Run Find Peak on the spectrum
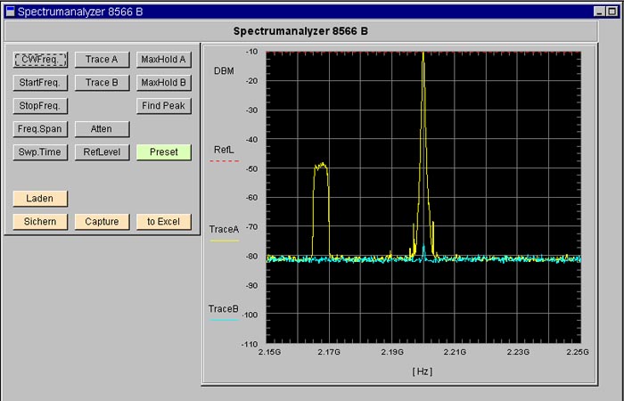 coord(163,106)
